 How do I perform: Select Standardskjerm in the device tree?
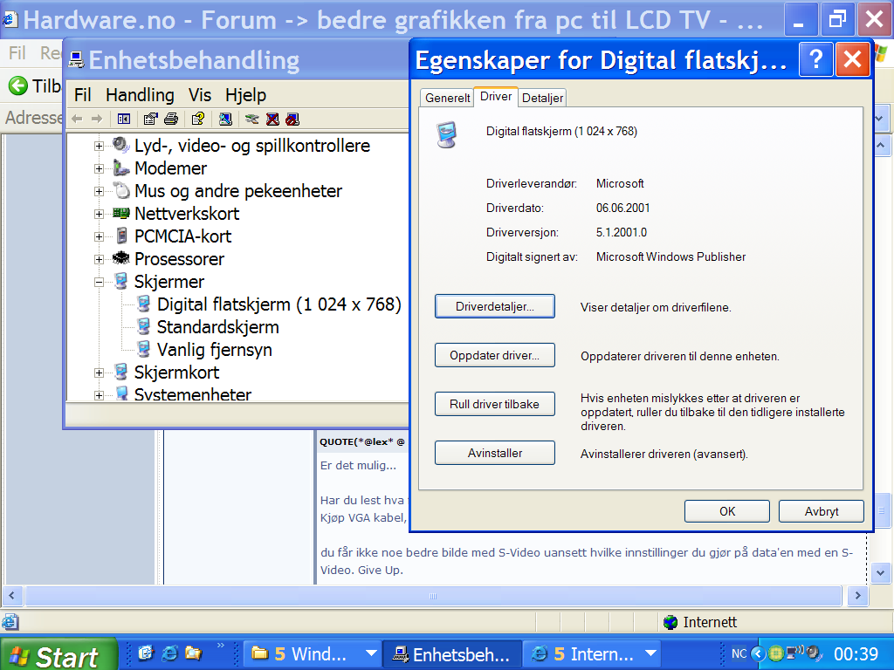(217, 327)
